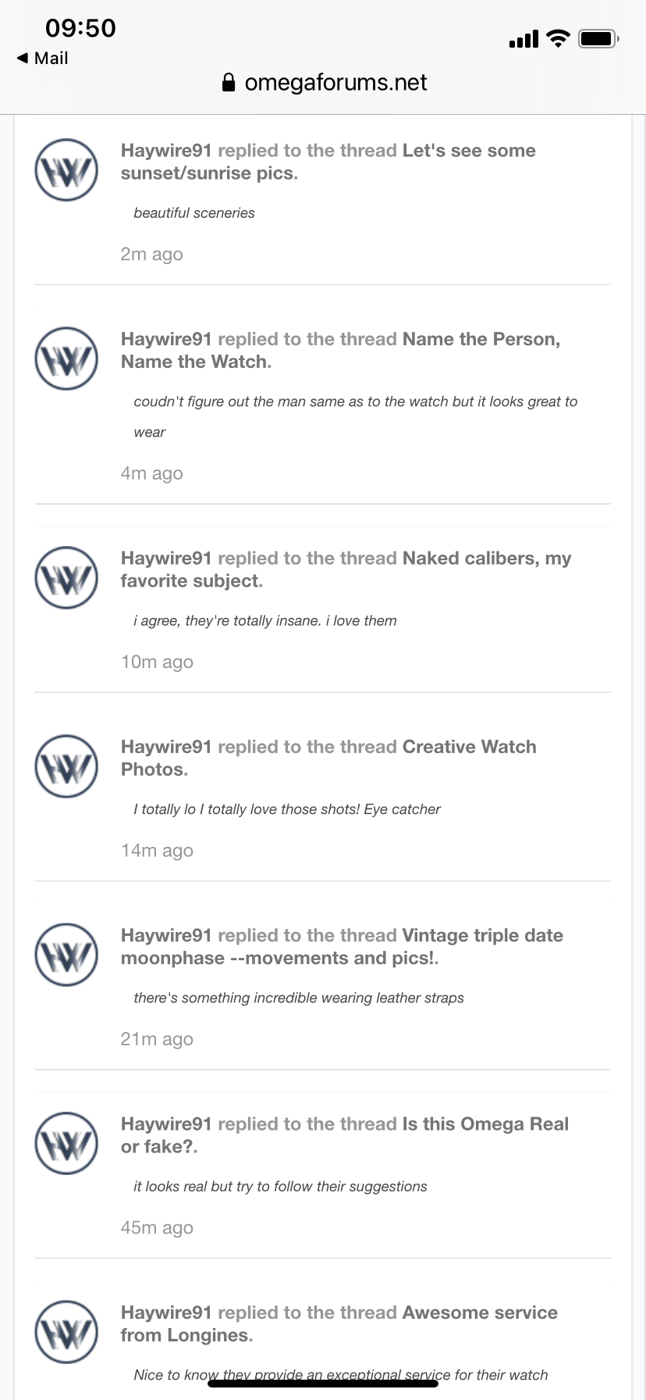
Task: Open Haywire91's profile from the first entry
Action: [166, 151]
